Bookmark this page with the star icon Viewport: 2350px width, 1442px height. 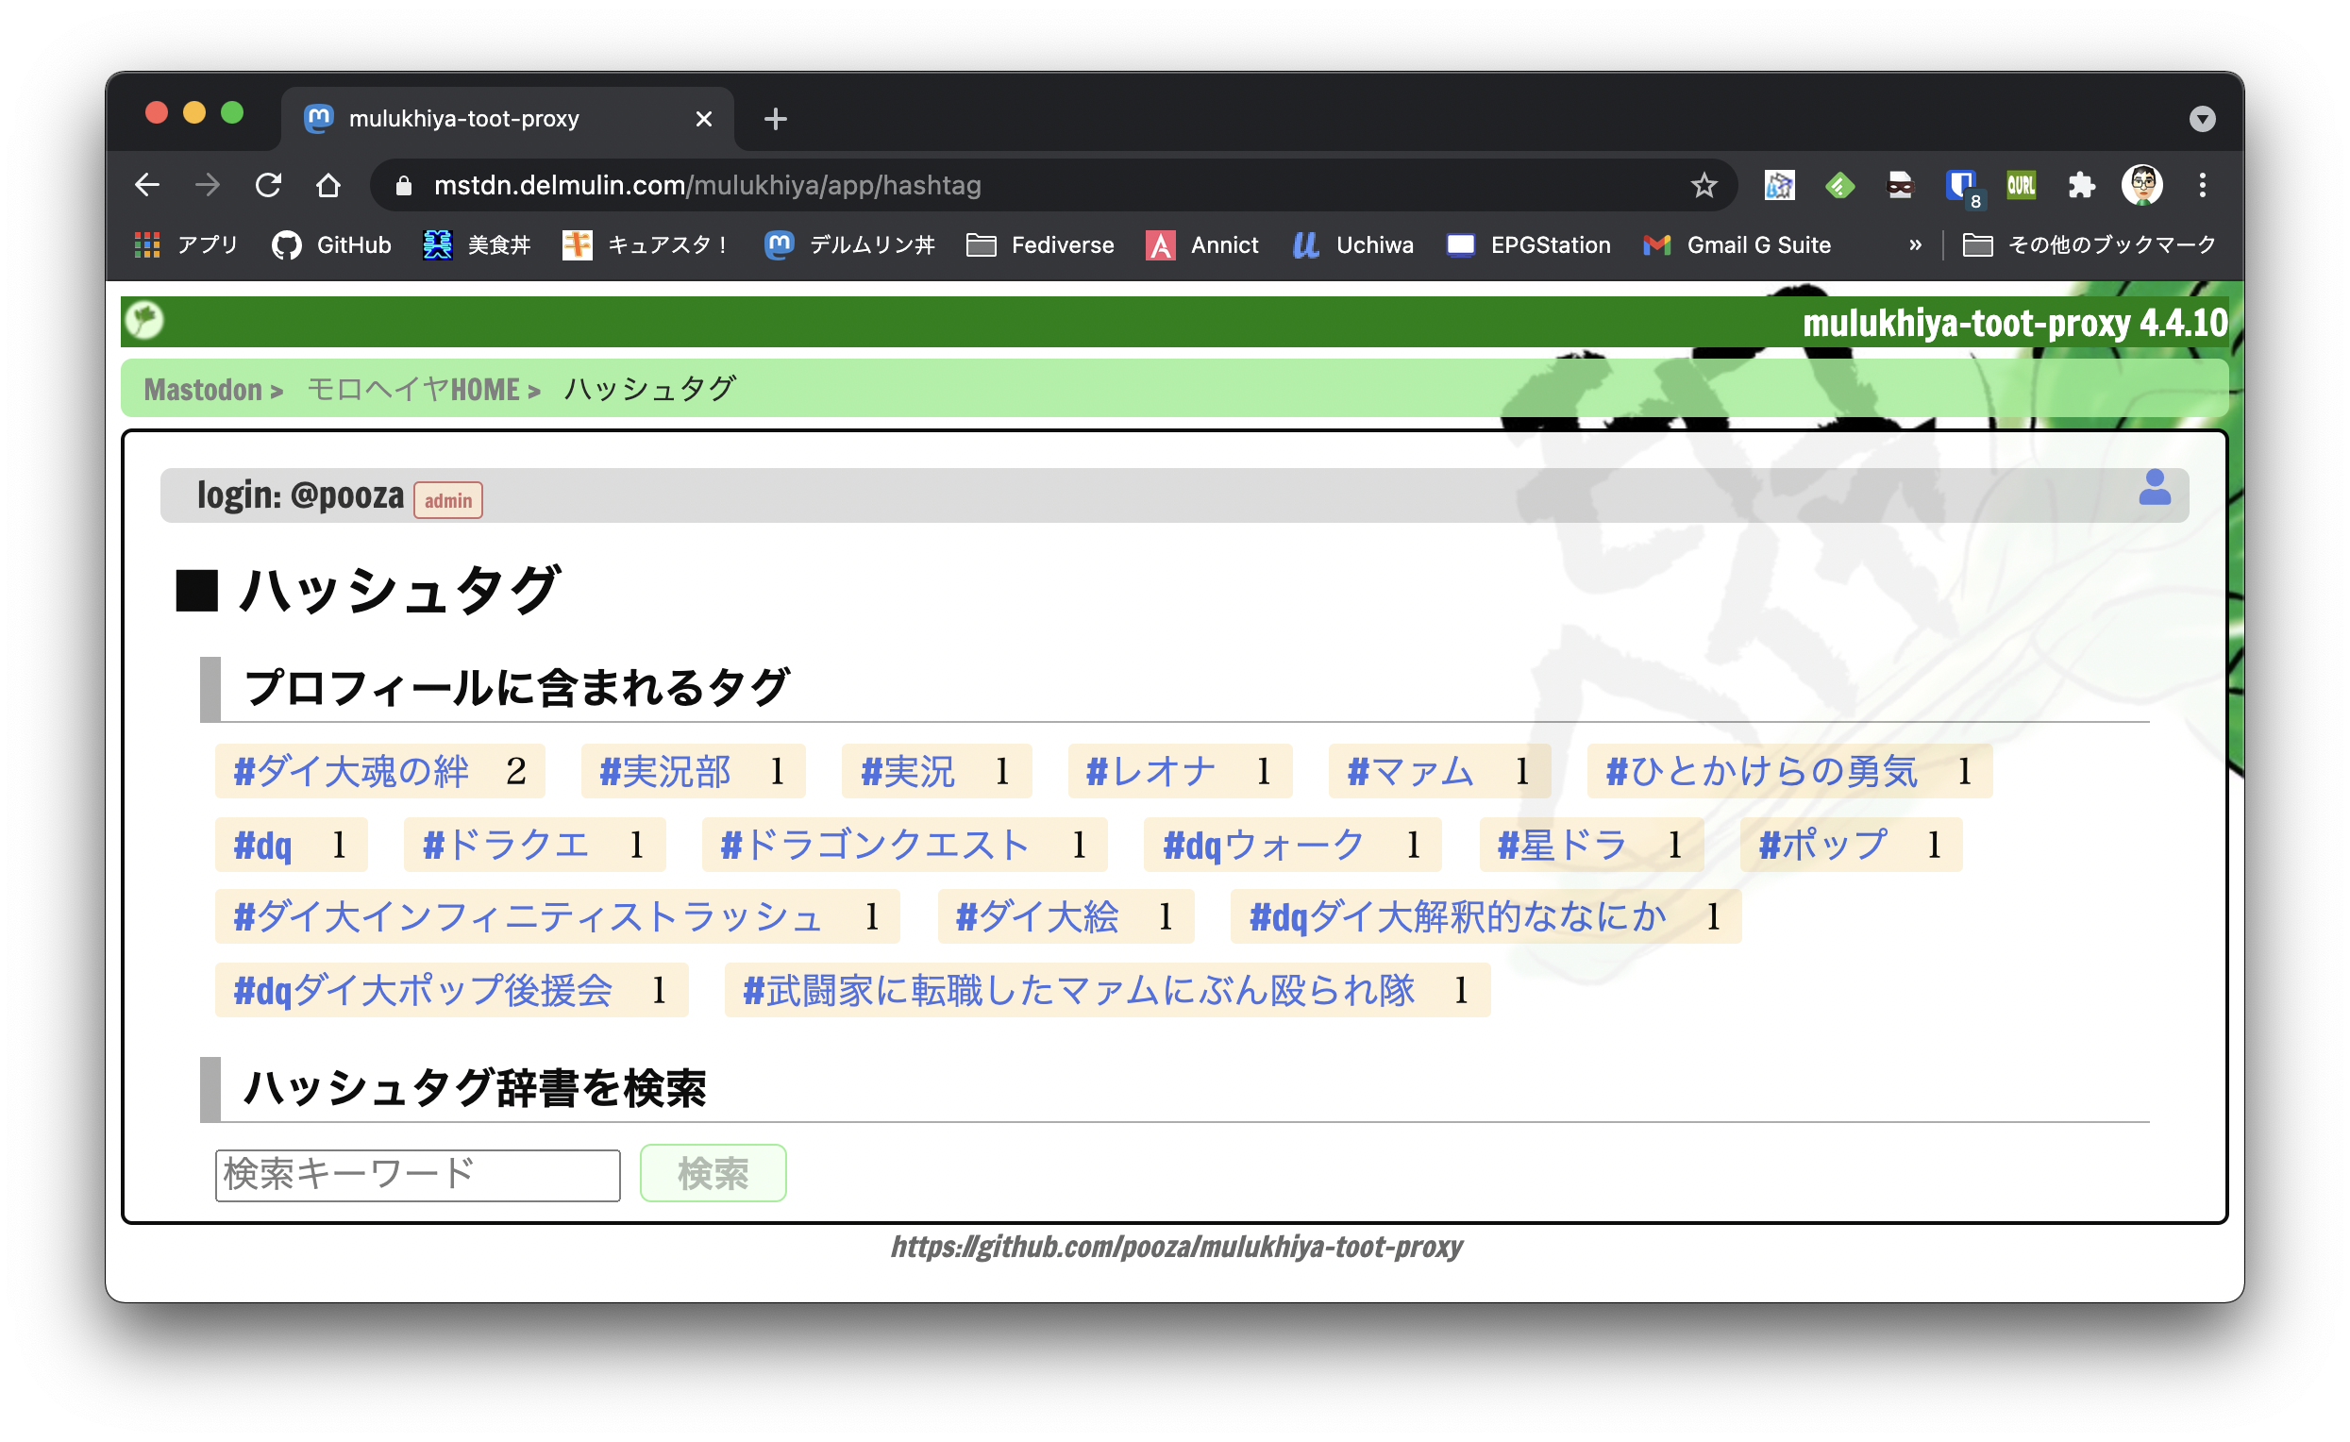[x=1704, y=185]
